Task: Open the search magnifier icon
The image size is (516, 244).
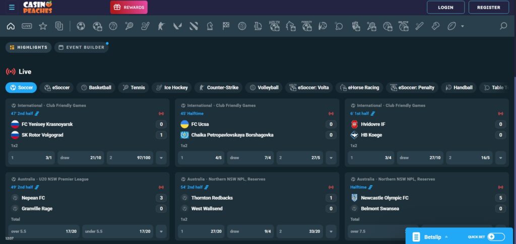Action: 503,26
